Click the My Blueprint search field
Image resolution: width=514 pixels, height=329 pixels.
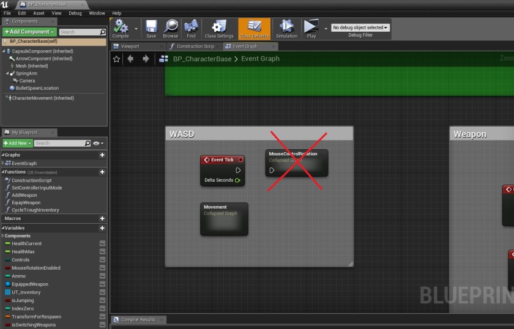[59, 143]
